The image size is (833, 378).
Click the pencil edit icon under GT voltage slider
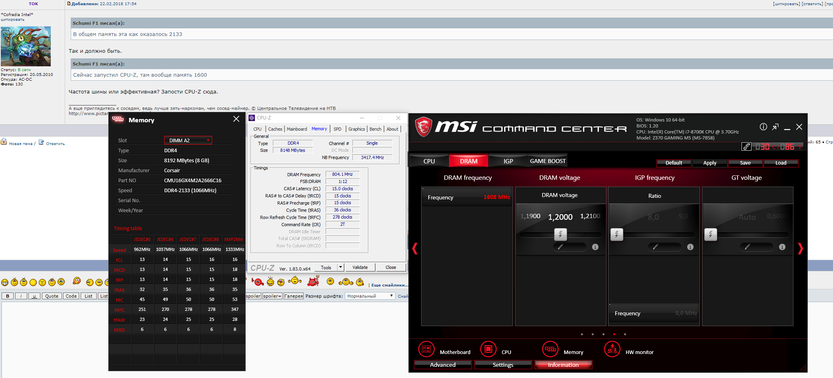point(748,247)
